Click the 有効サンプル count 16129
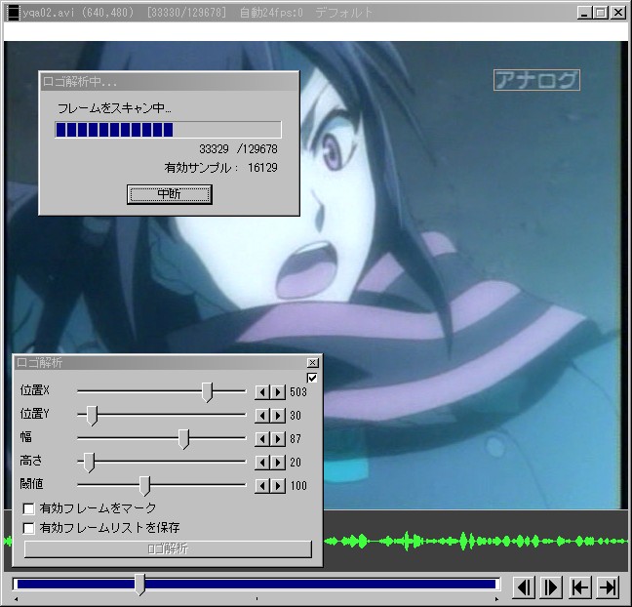 point(262,168)
